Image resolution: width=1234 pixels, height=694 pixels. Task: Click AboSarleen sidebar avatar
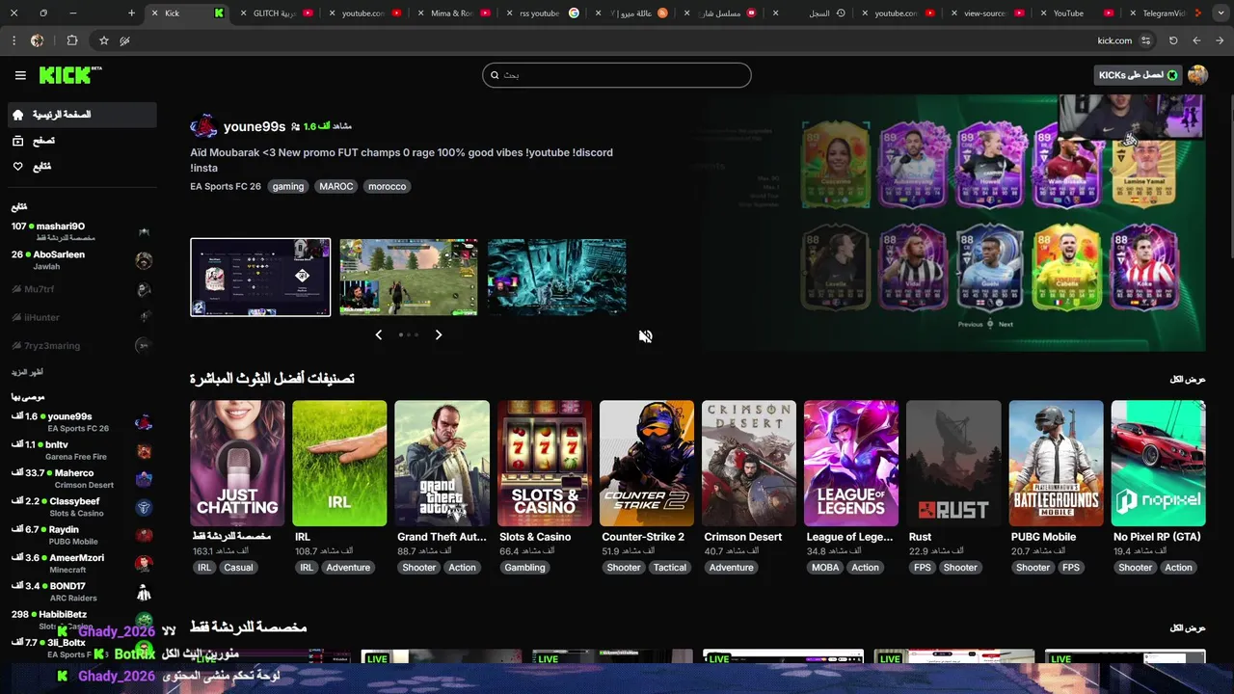click(x=144, y=260)
